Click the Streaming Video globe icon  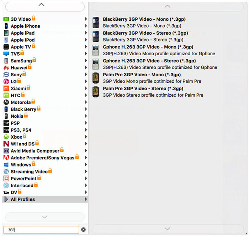(x=6, y=171)
